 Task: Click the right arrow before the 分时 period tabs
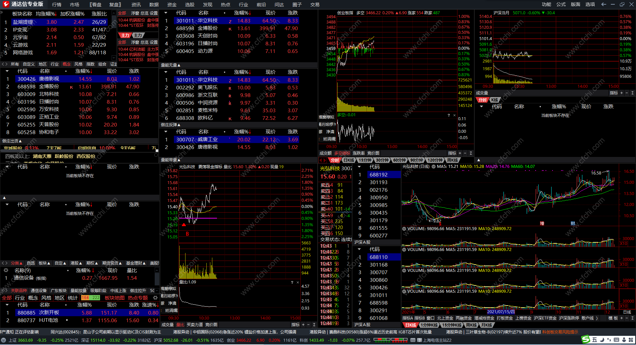325,160
